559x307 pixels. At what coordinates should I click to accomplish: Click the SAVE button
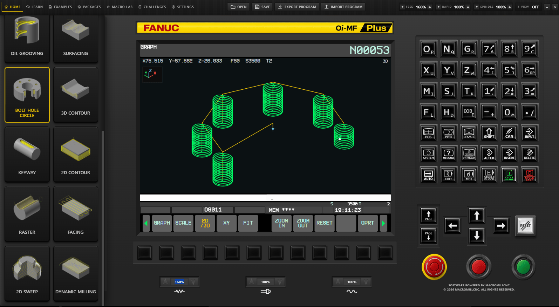tap(263, 7)
